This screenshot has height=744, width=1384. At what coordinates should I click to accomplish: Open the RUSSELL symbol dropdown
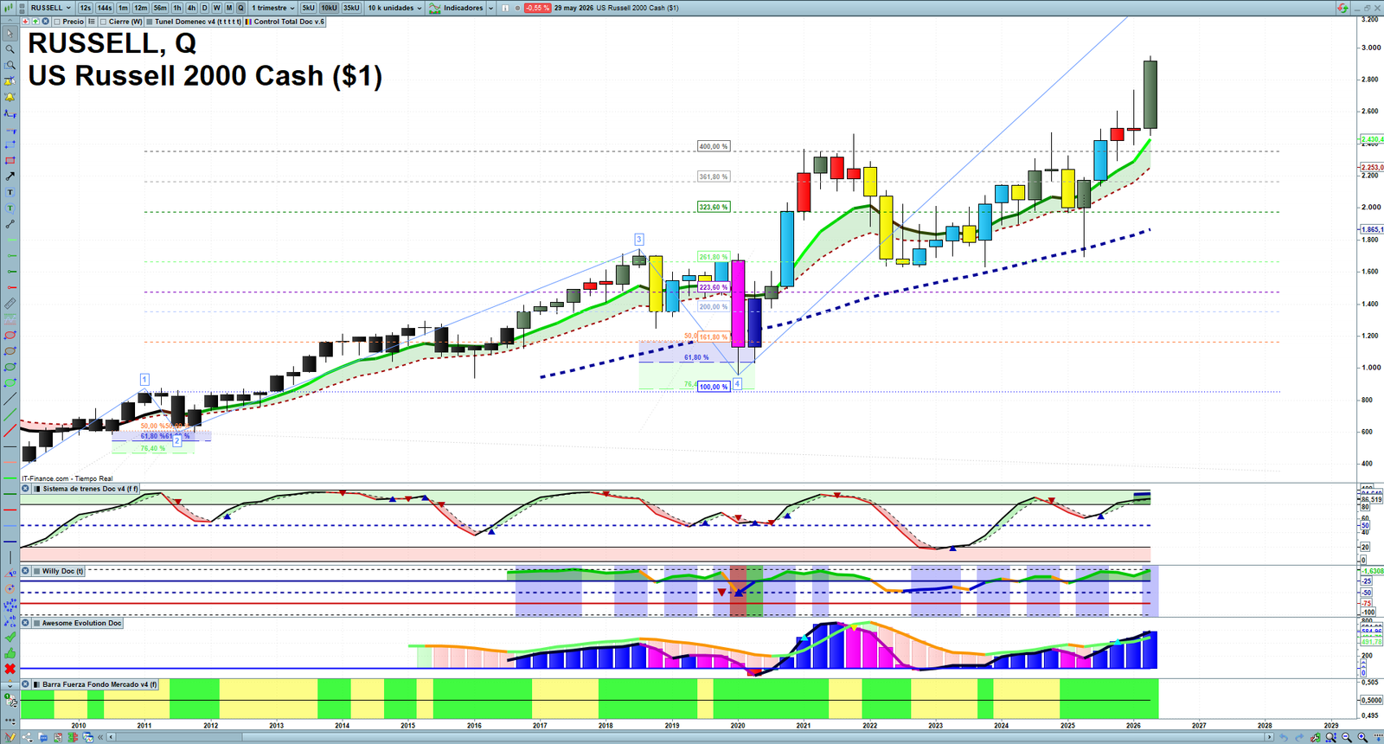(51, 8)
